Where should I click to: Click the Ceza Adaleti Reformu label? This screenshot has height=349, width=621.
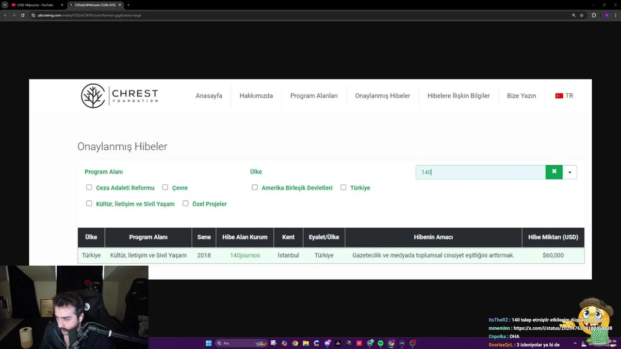pos(125,188)
